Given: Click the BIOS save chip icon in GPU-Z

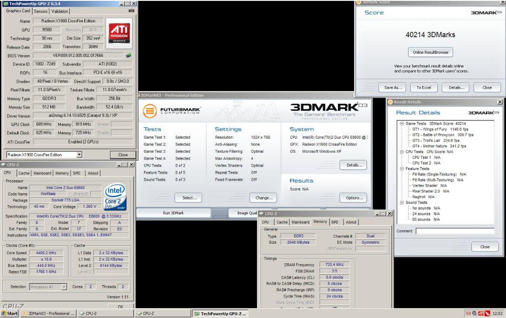Looking at the screenshot, I should (x=128, y=55).
